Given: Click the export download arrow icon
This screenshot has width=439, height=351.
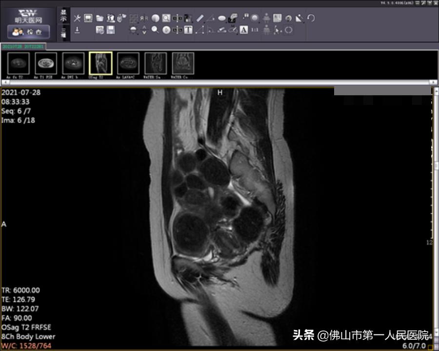Looking at the screenshot, I should click(77, 30).
